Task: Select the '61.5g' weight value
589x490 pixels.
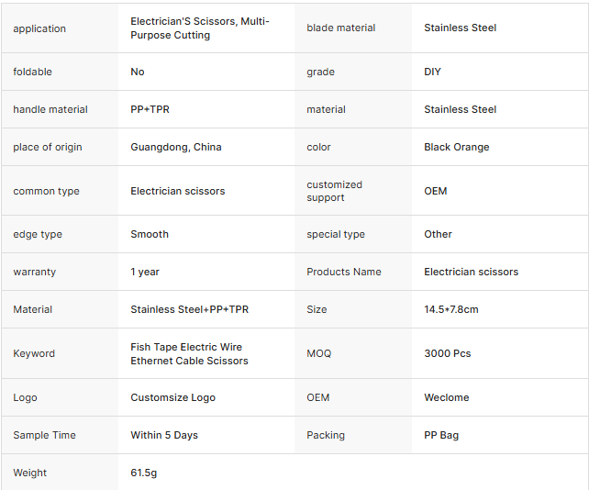Action: coord(144,473)
